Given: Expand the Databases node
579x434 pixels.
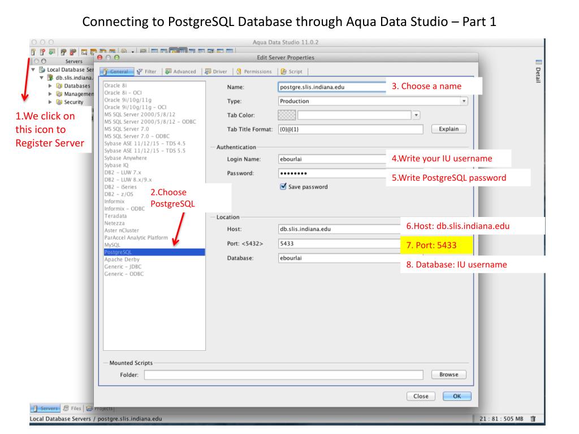Looking at the screenshot, I should (50, 86).
